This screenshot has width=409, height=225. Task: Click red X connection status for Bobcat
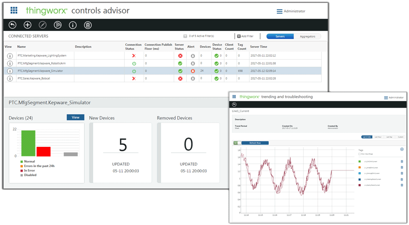tap(134, 79)
